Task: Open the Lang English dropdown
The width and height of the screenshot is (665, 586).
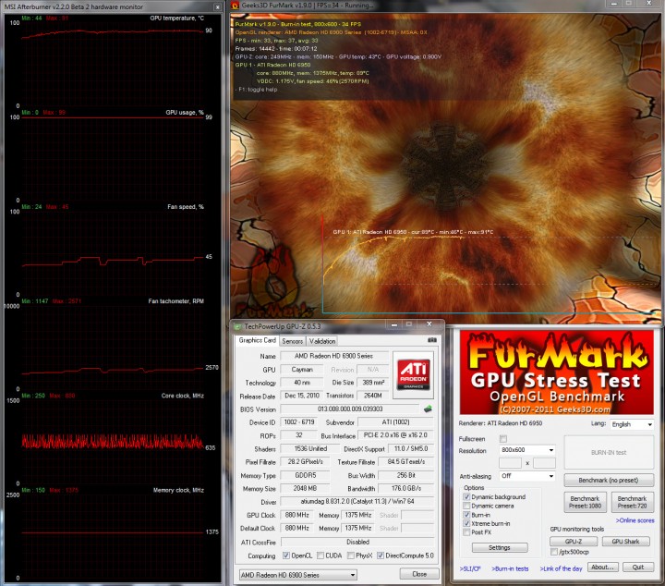Action: [632, 424]
